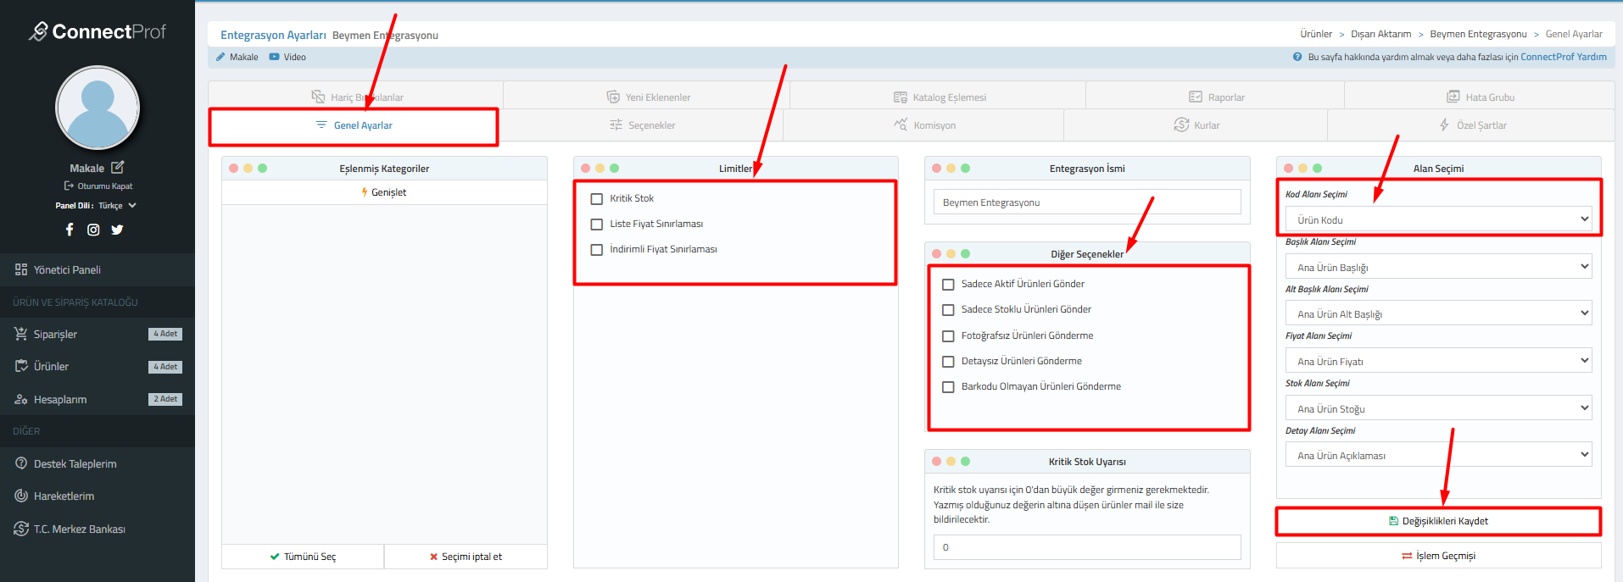Toggle Fotoğrafsız Ürünleri Gönderme checkbox

(948, 336)
